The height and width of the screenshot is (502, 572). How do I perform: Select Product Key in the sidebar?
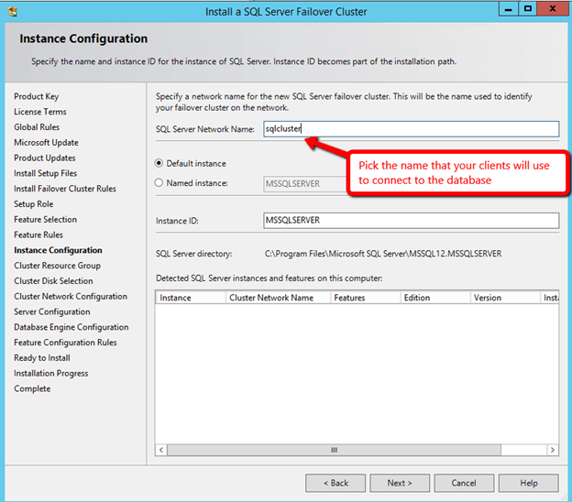[x=36, y=96]
